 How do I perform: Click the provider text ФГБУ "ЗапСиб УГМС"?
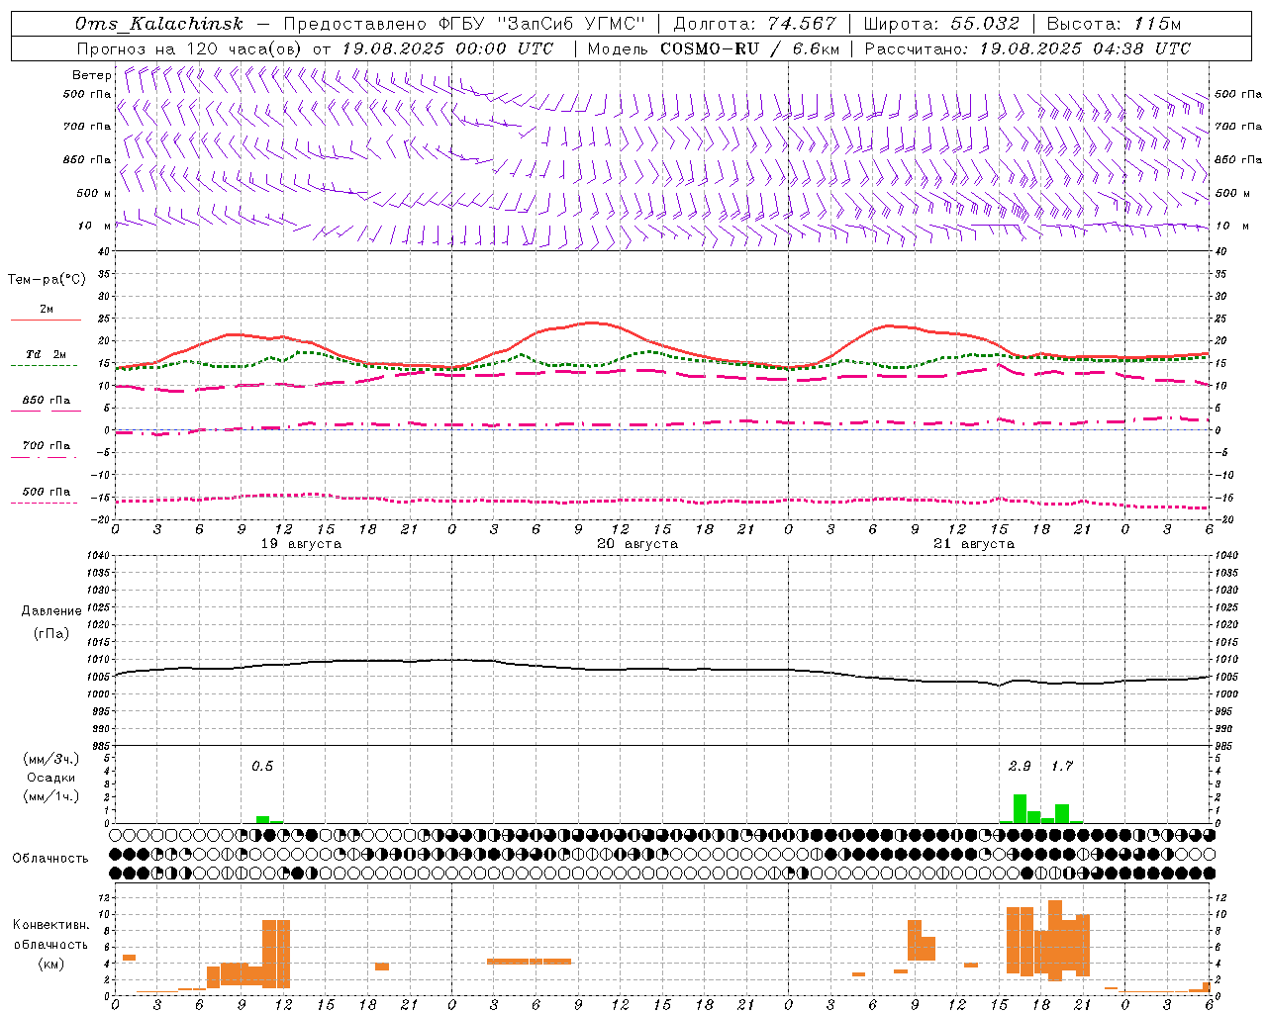(542, 24)
